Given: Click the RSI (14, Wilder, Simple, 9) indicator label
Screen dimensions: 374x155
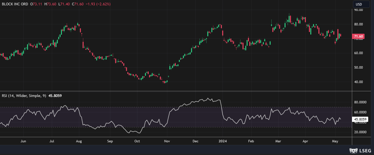Looking at the screenshot, I should [x=24, y=96].
